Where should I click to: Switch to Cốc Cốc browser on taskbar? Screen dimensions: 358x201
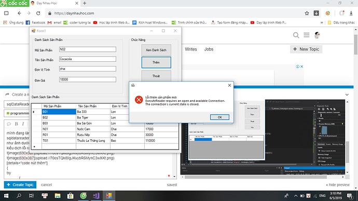tap(84, 196)
